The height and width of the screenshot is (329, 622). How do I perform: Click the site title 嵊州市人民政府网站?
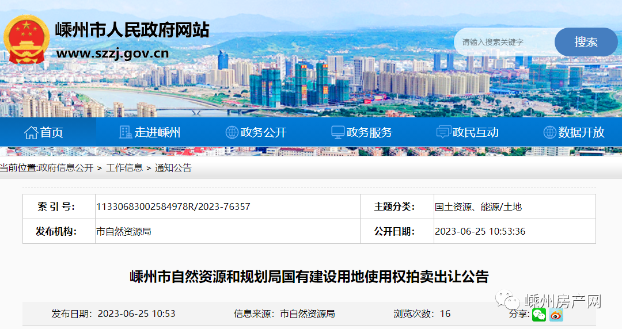[x=132, y=30]
